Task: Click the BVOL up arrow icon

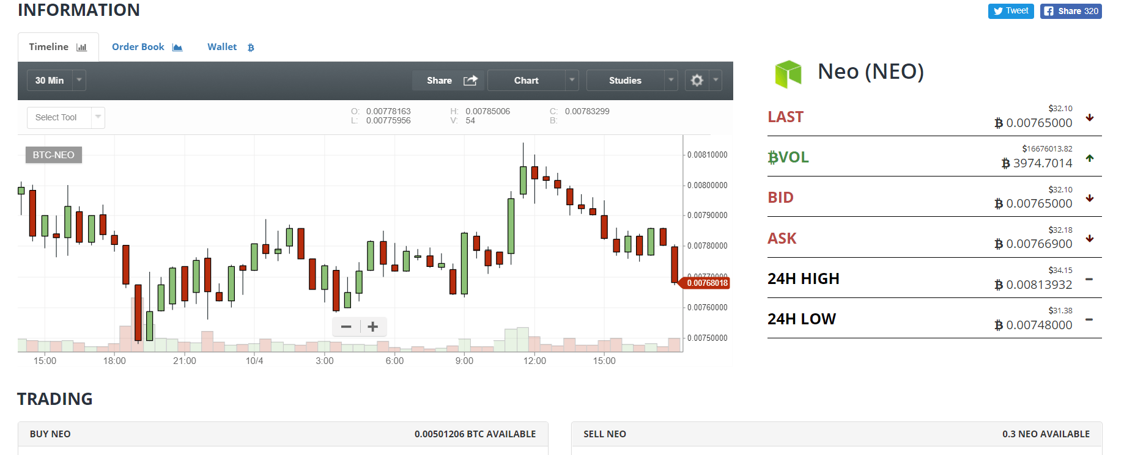Action: point(1090,158)
